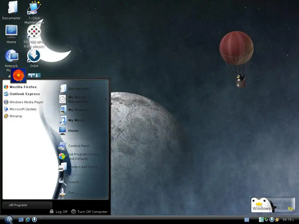Open Outlook Express in the Start menu

pyautogui.click(x=22, y=94)
